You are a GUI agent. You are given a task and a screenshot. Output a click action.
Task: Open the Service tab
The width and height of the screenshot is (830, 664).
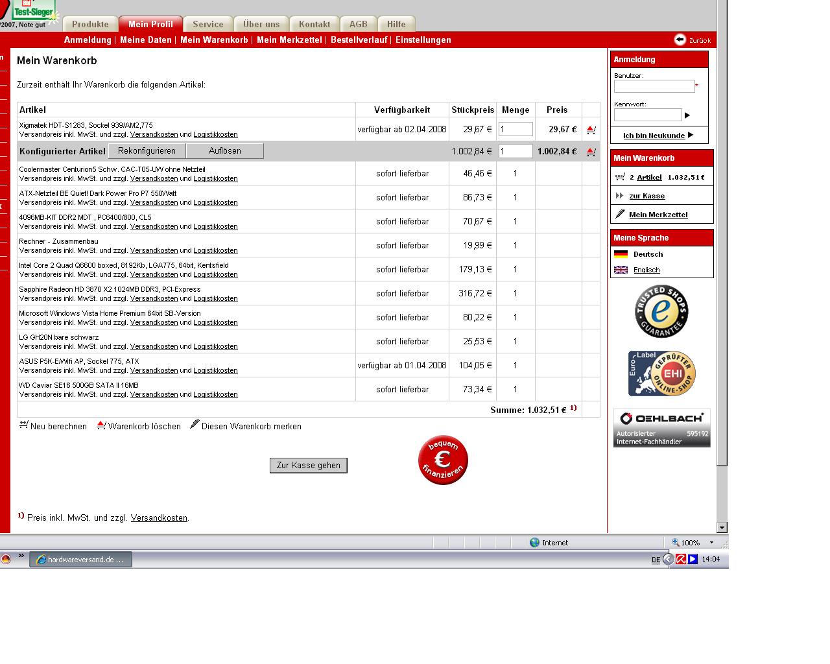coord(208,24)
